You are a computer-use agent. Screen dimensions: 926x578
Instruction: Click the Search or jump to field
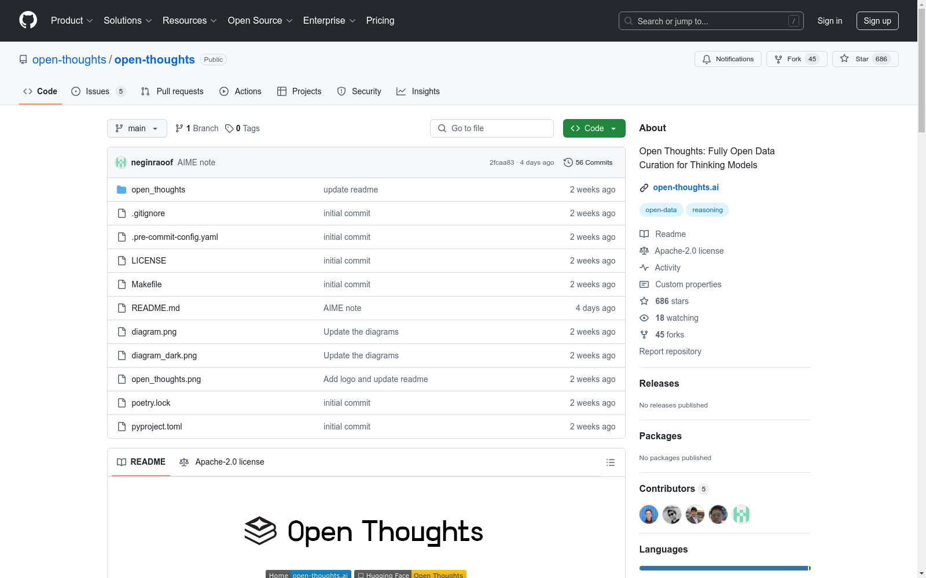click(x=711, y=21)
